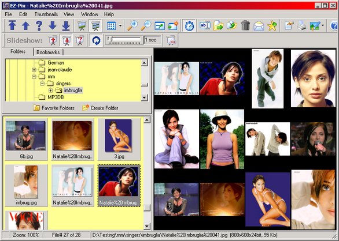Click the set wallpaper picture icon
Viewport: 339px width, 241px height.
tap(315, 25)
